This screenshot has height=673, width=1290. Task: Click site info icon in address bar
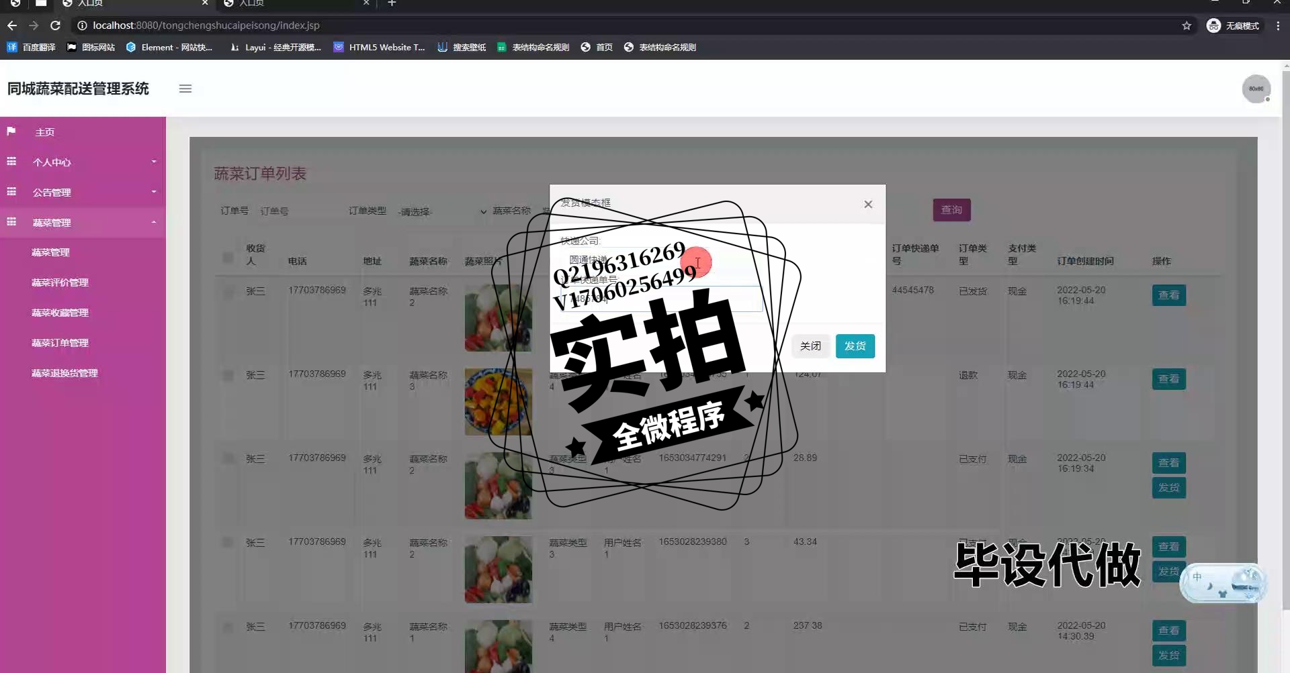click(82, 25)
